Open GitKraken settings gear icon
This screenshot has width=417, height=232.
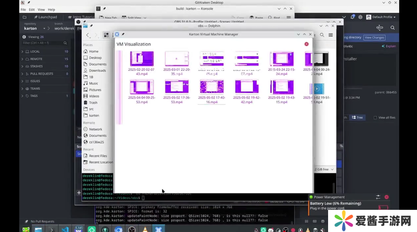pos(360,17)
